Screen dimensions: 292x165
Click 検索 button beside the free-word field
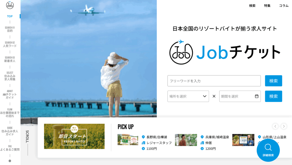[273, 81]
